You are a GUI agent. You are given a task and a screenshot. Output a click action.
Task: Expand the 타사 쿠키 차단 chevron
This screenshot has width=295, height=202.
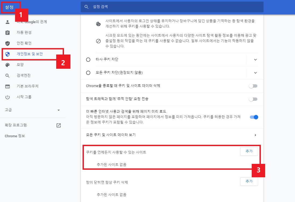pyautogui.click(x=255, y=60)
